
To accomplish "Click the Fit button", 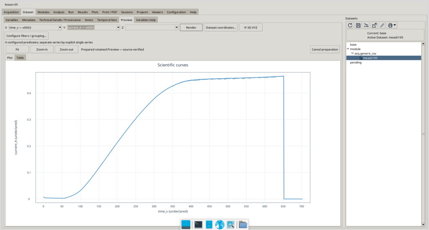I will point(17,49).
